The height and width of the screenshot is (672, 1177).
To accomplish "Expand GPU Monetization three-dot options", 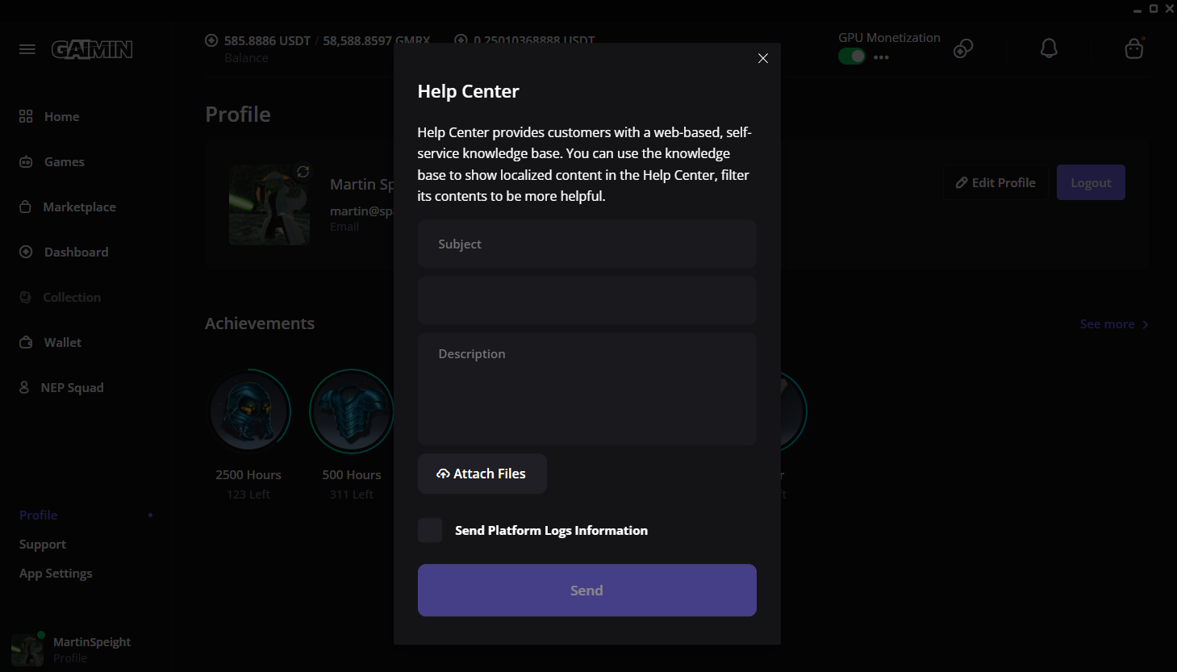I will [x=881, y=57].
